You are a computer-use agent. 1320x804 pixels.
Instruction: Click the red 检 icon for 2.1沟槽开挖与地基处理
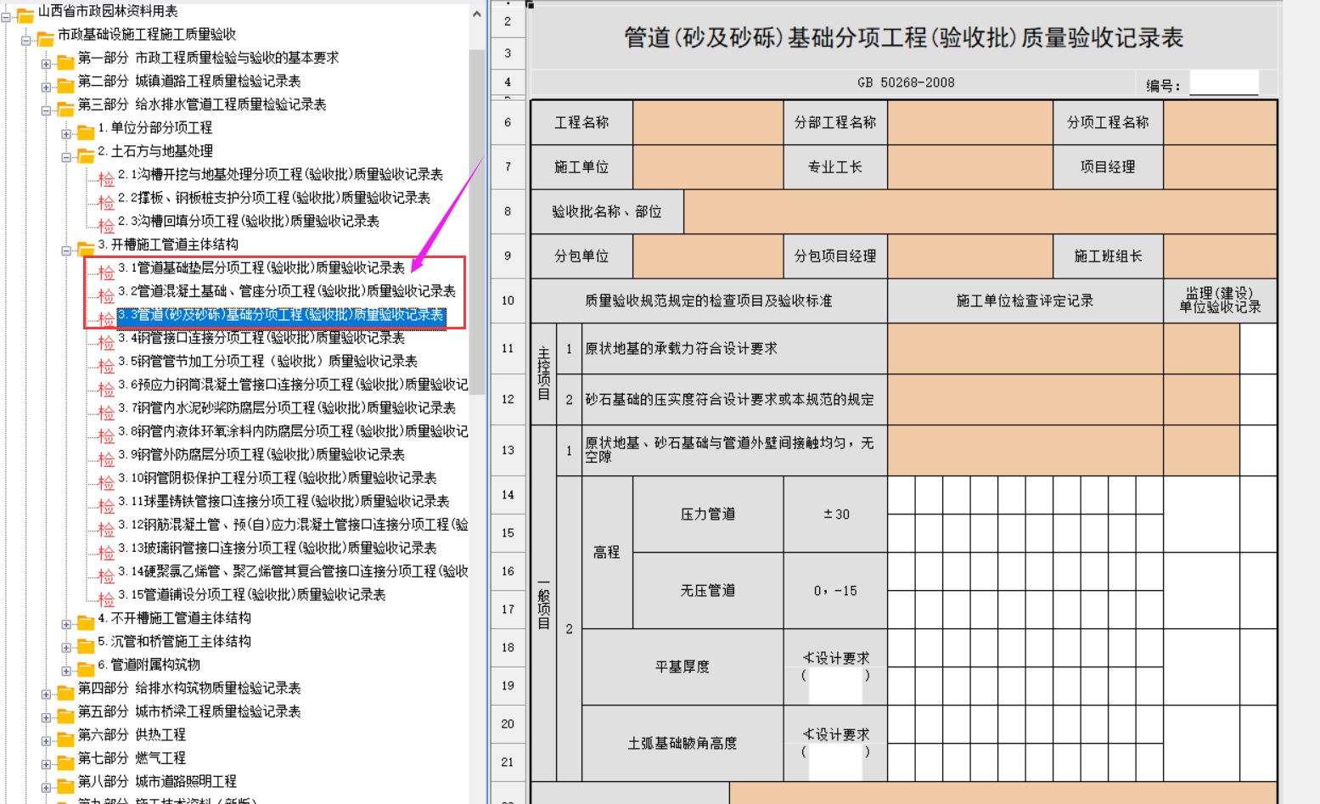click(106, 179)
